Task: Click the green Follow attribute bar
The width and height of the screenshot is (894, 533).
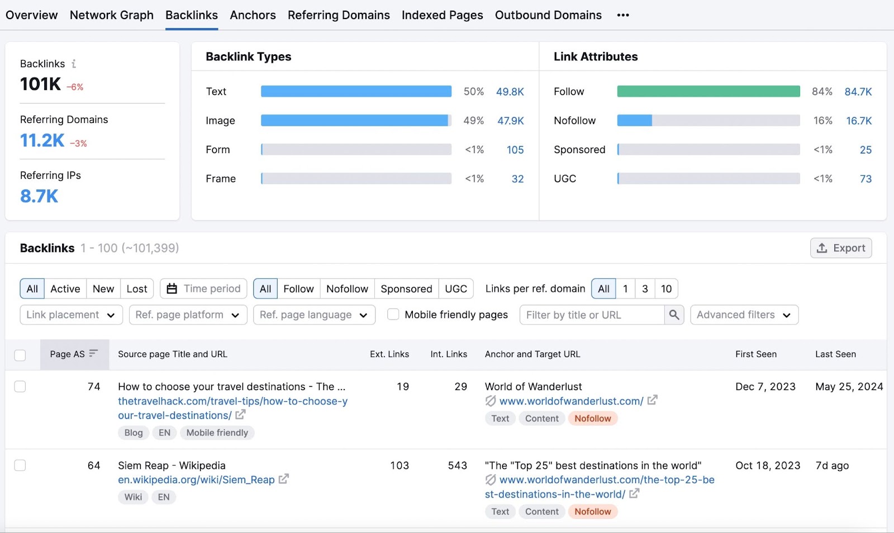Action: point(708,91)
